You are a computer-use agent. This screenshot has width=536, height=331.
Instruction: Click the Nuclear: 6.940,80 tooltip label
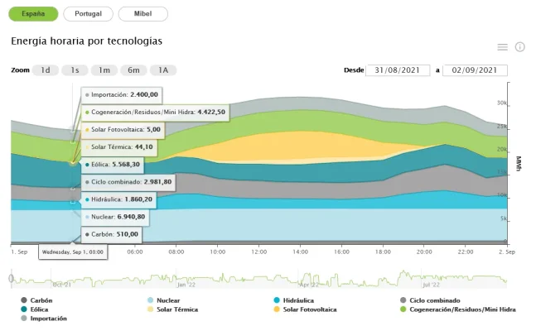(x=115, y=217)
